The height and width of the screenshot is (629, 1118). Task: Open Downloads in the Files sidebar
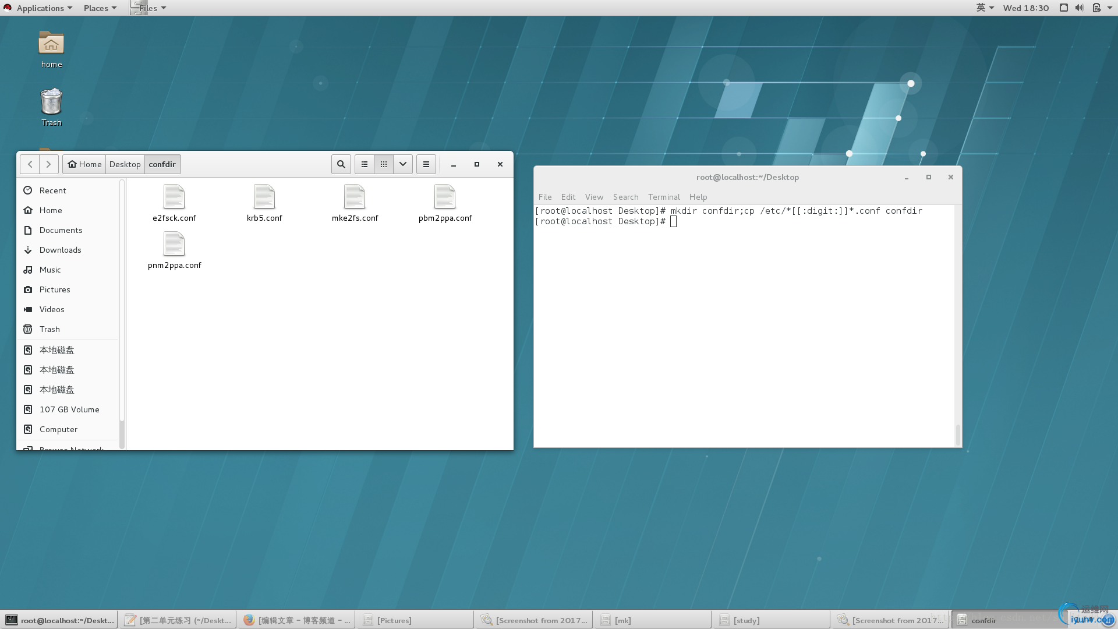tap(60, 250)
